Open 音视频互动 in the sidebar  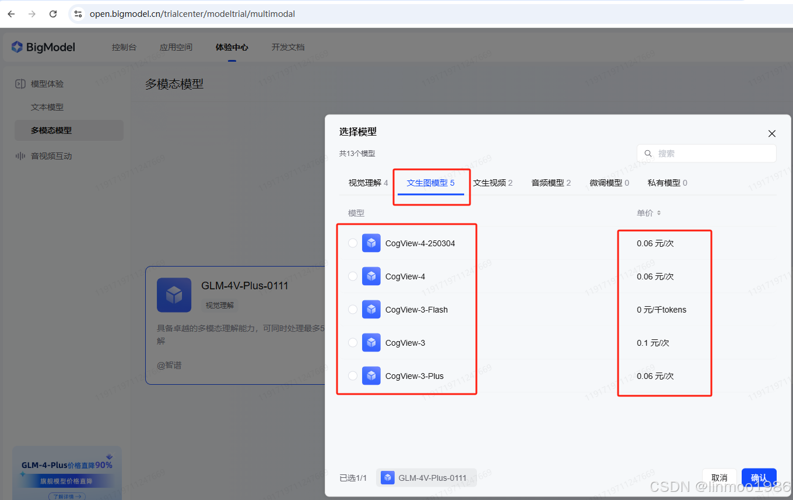pos(51,156)
